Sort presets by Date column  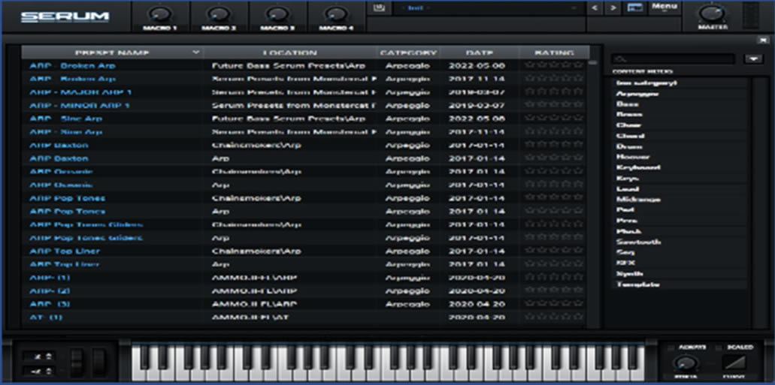click(x=480, y=53)
